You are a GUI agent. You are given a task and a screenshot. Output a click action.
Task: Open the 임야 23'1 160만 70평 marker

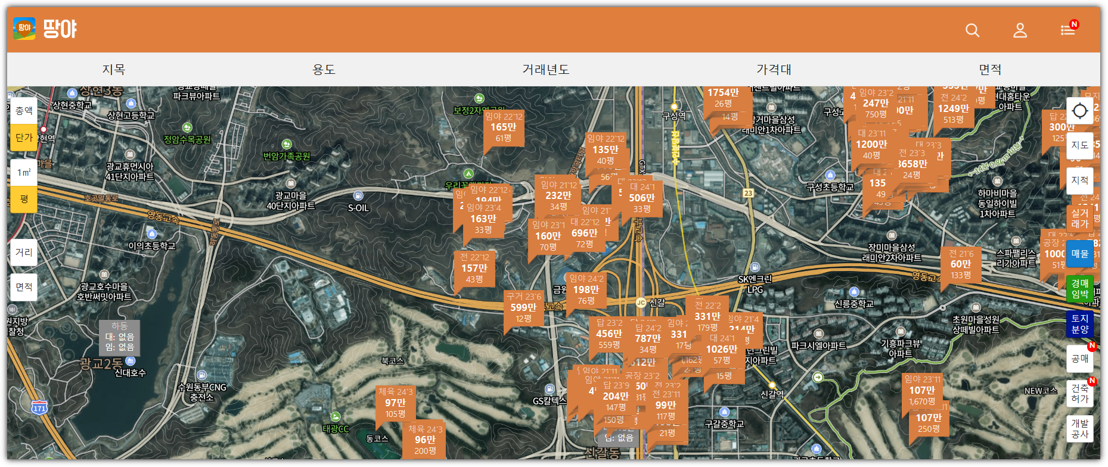pos(548,236)
